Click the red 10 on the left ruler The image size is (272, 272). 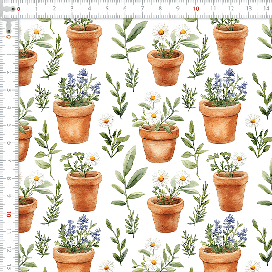coord(8,214)
